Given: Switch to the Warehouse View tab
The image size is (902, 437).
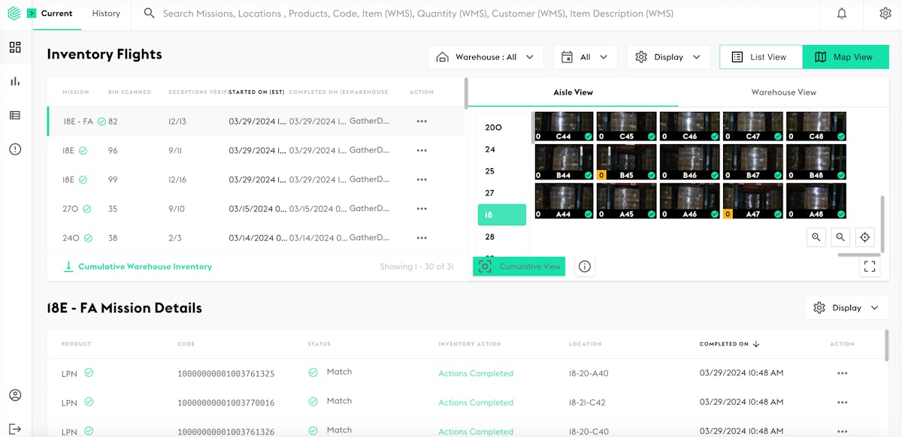Looking at the screenshot, I should click(783, 92).
